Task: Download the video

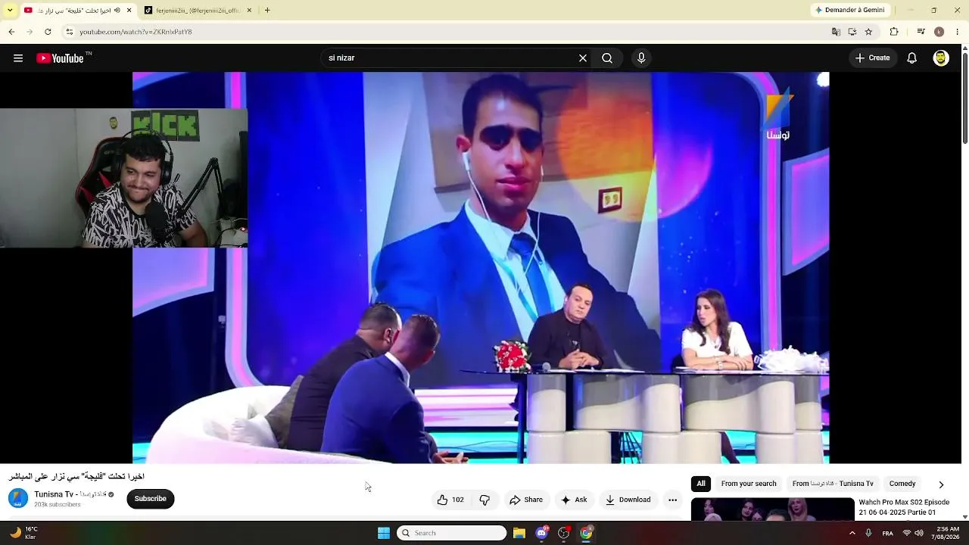Action: 628,500
